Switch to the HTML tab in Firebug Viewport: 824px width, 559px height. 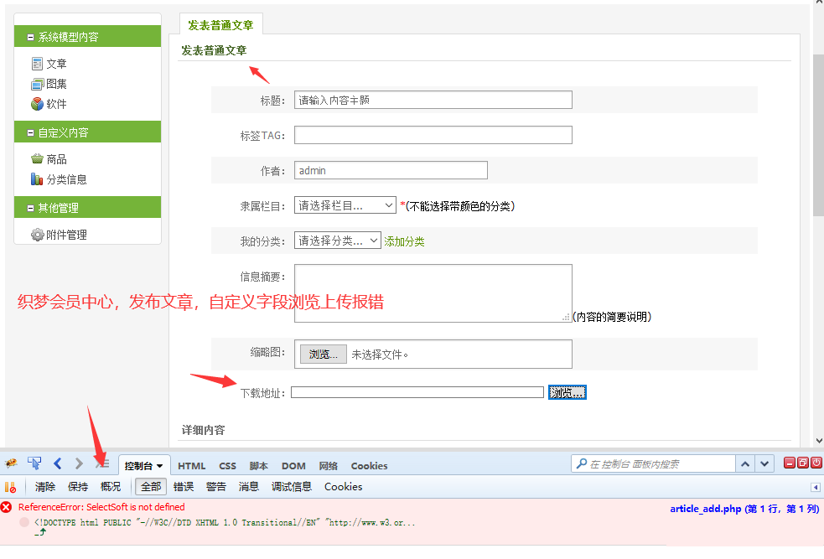point(191,465)
